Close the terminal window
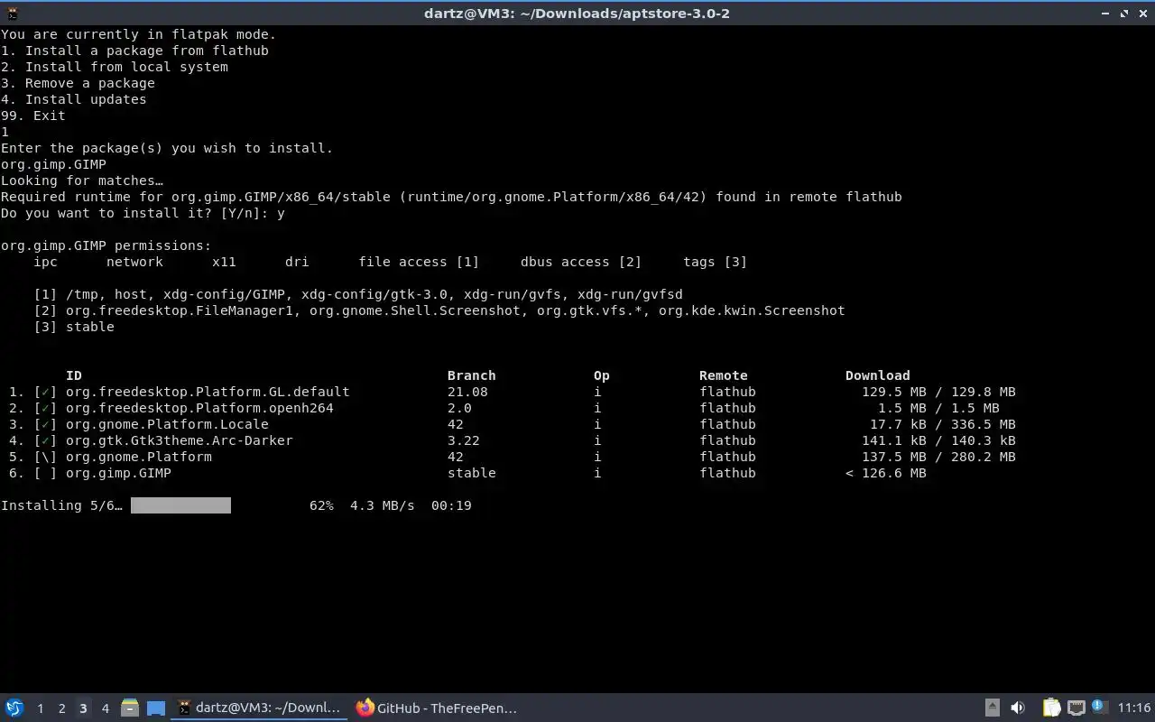The width and height of the screenshot is (1155, 722). (1143, 13)
